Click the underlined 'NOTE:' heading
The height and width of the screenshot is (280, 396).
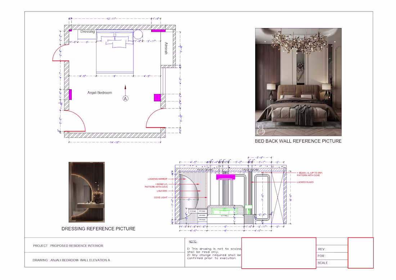pos(193,241)
